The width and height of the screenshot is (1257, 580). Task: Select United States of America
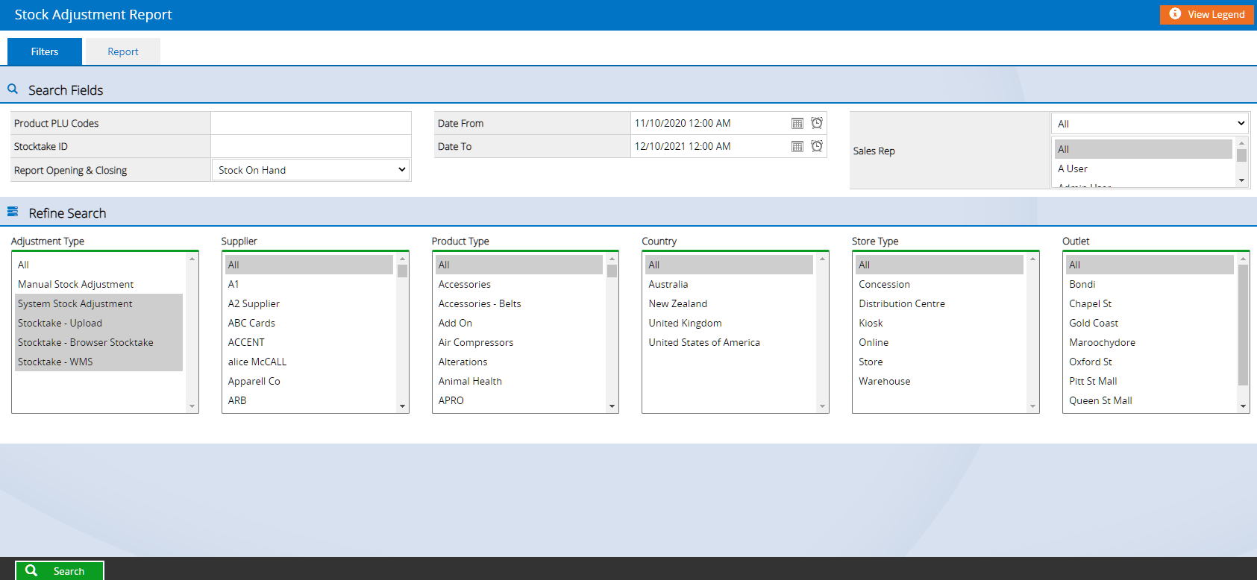pyautogui.click(x=730, y=342)
